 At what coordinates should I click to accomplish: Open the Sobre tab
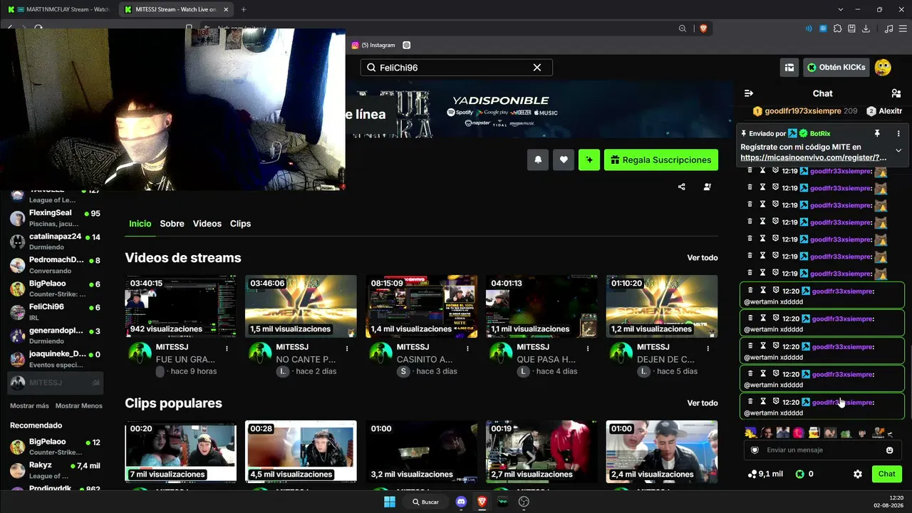point(172,224)
